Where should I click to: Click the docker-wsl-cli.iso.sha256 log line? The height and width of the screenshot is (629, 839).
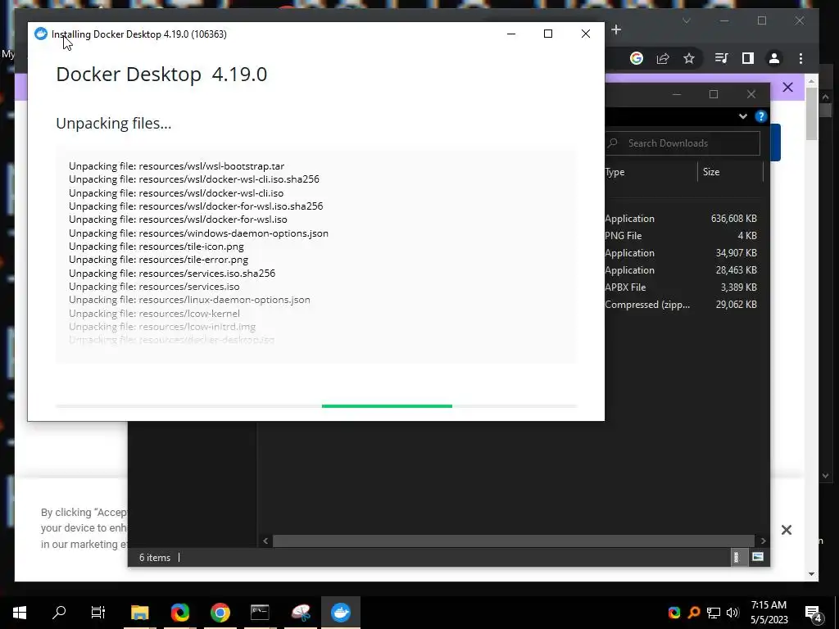[x=193, y=179]
